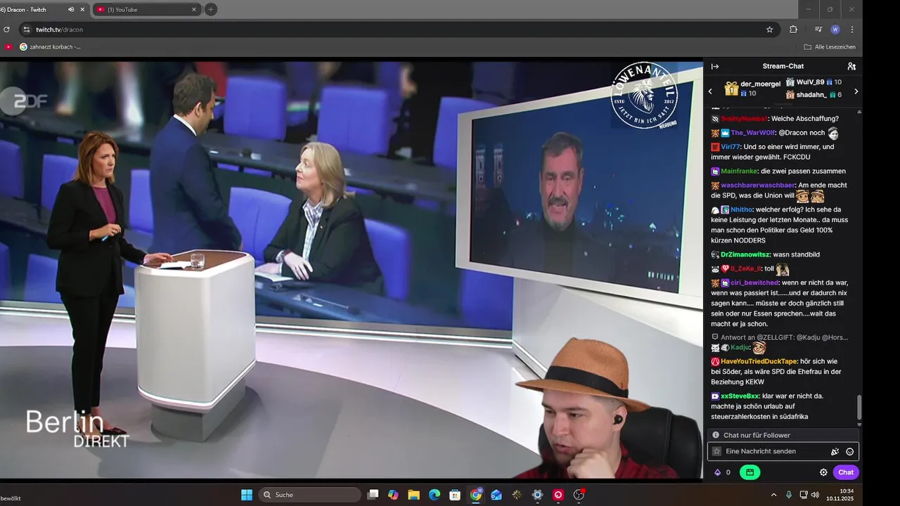900x506 pixels.
Task: Open Outlook from taskbar
Action: [x=496, y=495]
